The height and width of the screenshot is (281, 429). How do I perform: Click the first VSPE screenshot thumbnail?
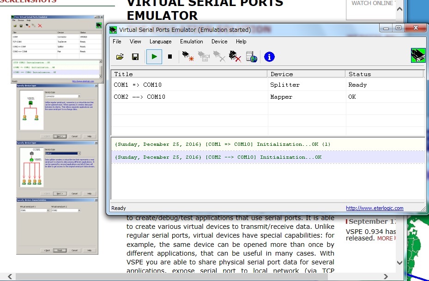(x=57, y=49)
